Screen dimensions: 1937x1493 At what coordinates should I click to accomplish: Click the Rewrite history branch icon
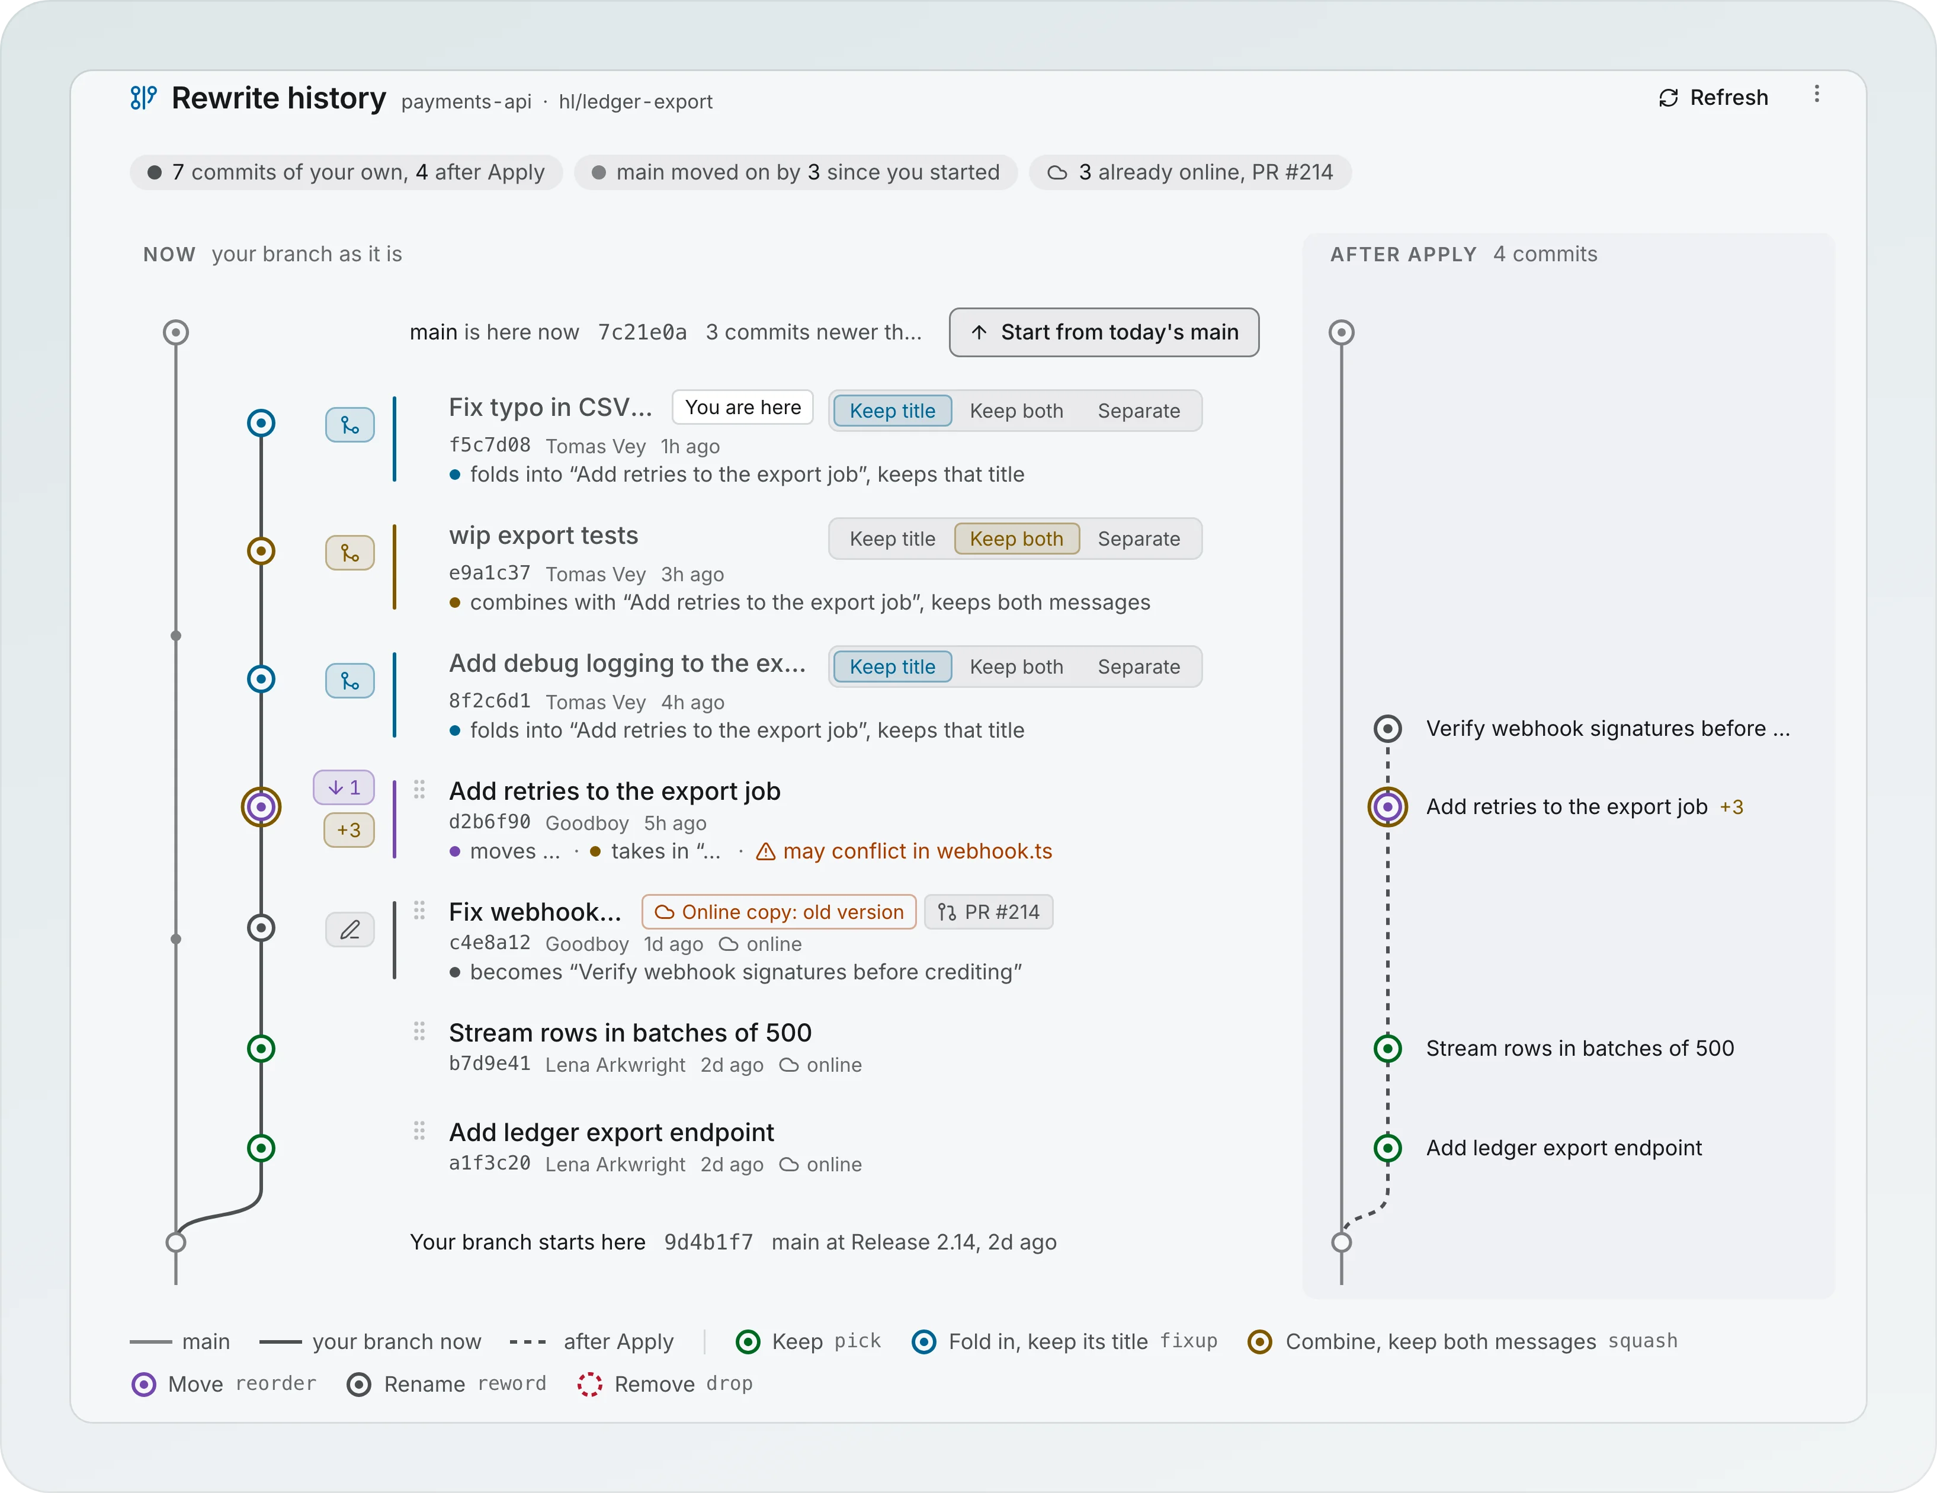click(144, 98)
